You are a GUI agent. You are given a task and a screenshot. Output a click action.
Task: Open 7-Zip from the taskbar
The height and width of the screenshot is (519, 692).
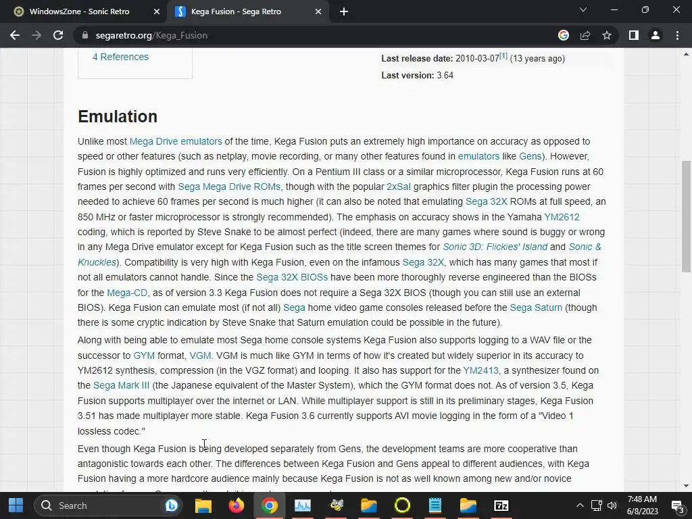tap(501, 505)
